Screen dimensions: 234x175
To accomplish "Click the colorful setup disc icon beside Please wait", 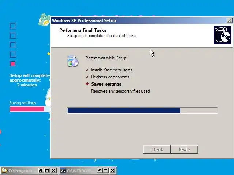I will pos(72,61).
